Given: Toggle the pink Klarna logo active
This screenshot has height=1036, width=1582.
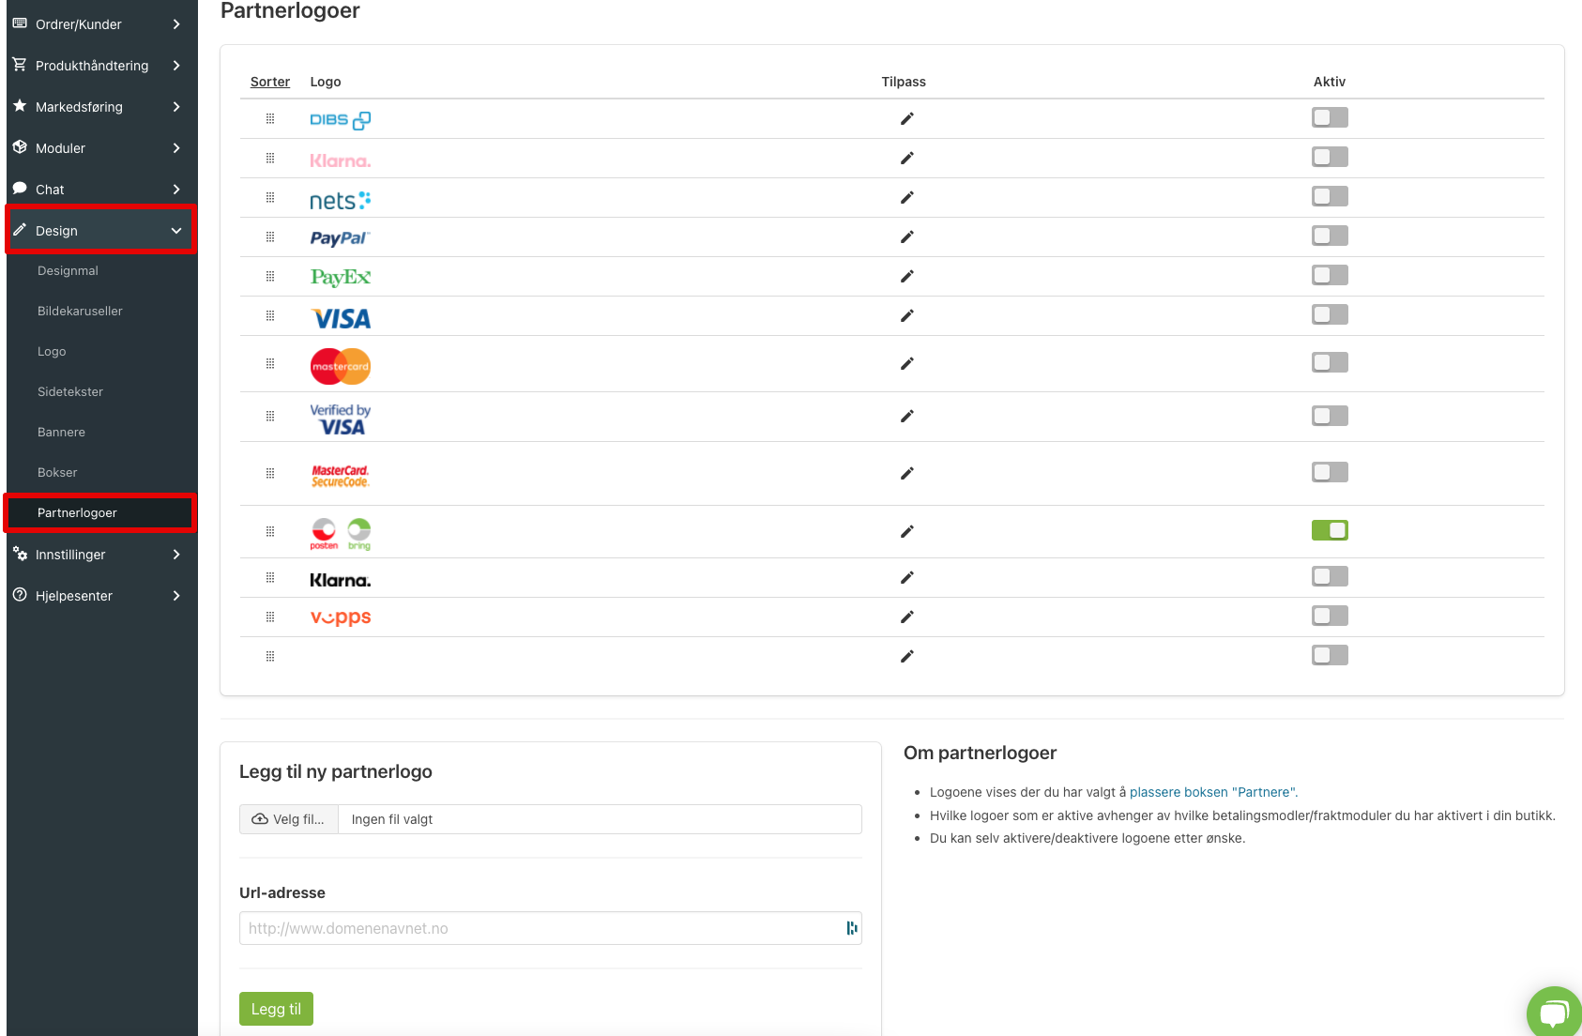Looking at the screenshot, I should [1330, 157].
